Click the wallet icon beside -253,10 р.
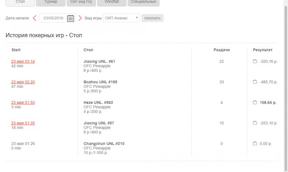Image resolution: width=288 pixels, height=172 pixels. click(x=255, y=123)
